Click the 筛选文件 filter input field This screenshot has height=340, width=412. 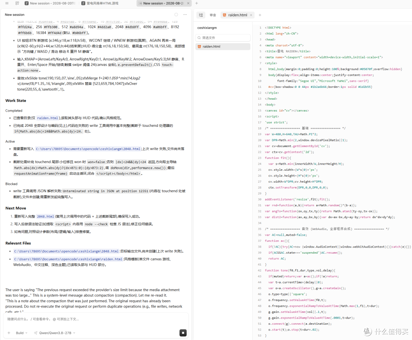pos(223,38)
